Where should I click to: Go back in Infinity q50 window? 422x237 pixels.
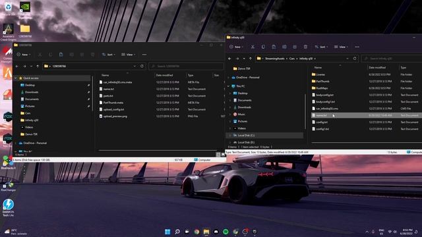pyautogui.click(x=229, y=59)
